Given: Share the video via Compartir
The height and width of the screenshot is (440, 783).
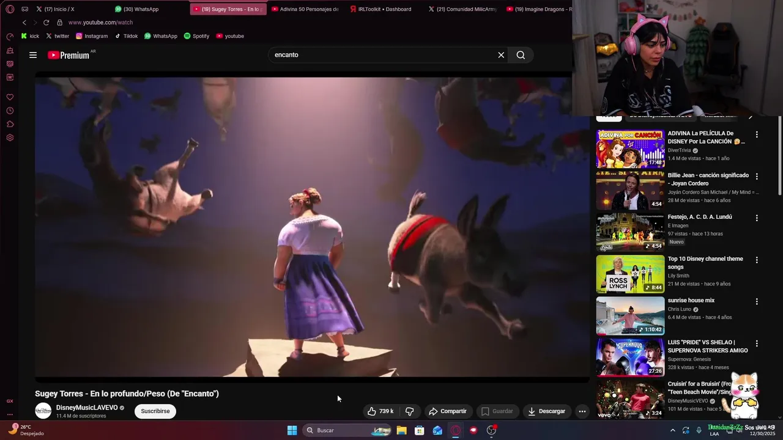Looking at the screenshot, I should tap(448, 411).
